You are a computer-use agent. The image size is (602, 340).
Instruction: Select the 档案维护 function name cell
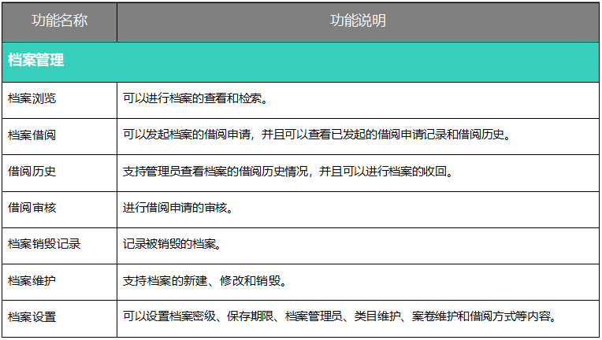tap(32, 281)
